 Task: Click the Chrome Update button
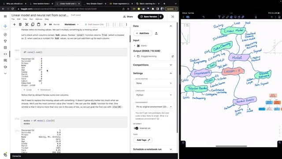pos(171,9)
